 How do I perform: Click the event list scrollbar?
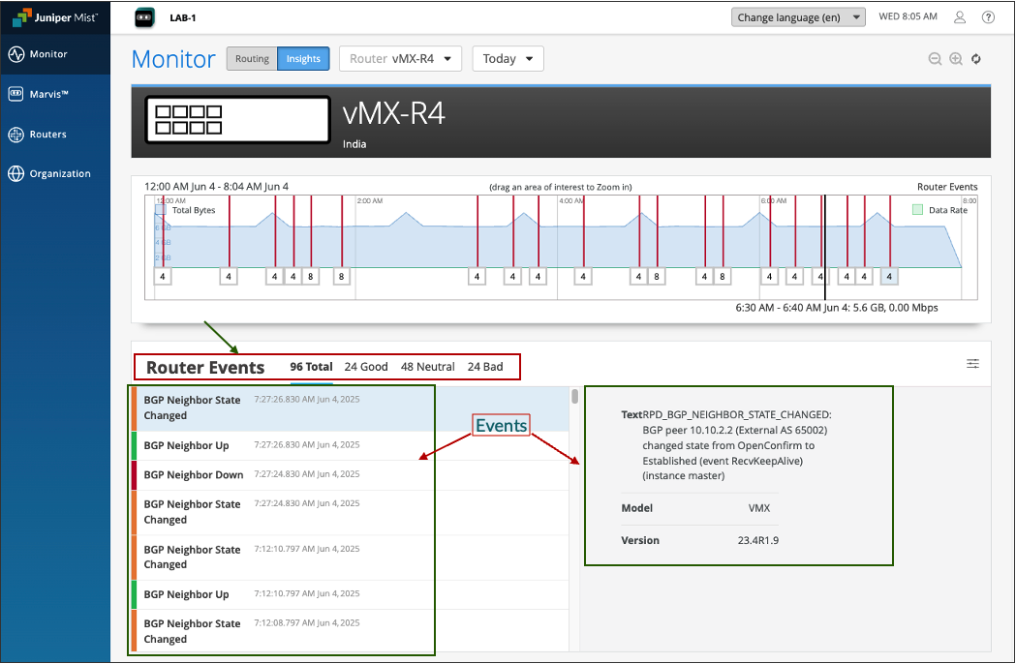tap(575, 397)
